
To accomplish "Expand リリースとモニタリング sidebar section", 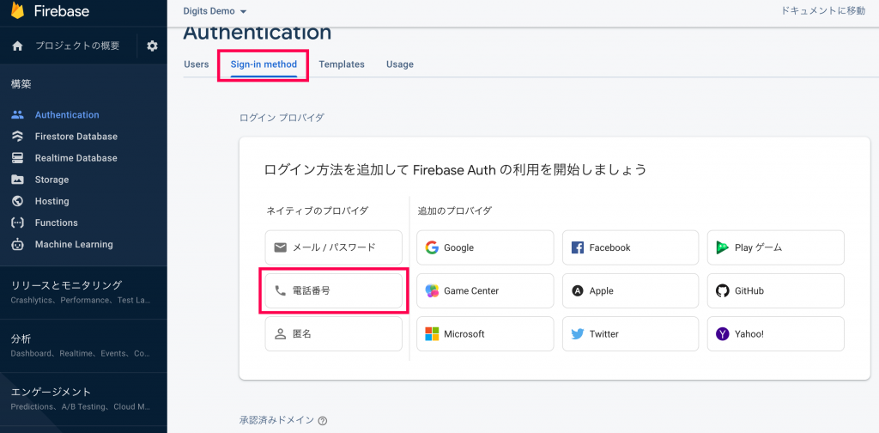I will tap(83, 291).
